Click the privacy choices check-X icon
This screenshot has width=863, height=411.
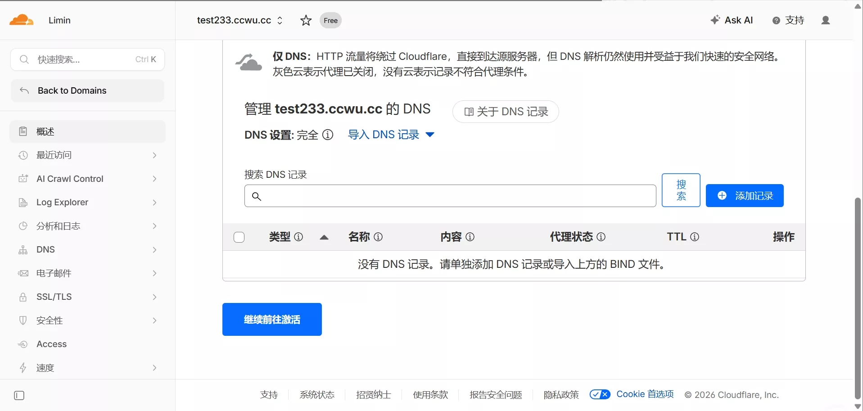600,394
